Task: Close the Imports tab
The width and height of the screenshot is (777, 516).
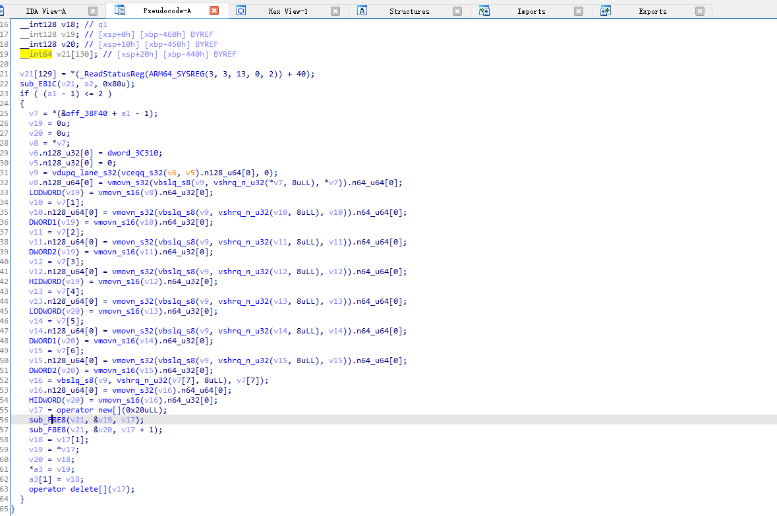Action: coord(578,11)
